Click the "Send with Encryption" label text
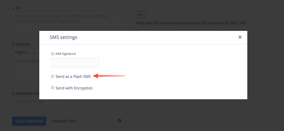Image resolution: width=284 pixels, height=131 pixels. coord(74,88)
